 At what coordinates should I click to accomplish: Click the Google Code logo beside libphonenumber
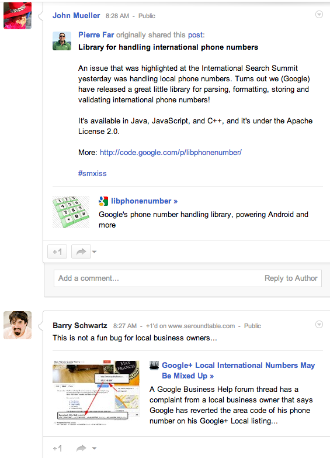pos(103,201)
